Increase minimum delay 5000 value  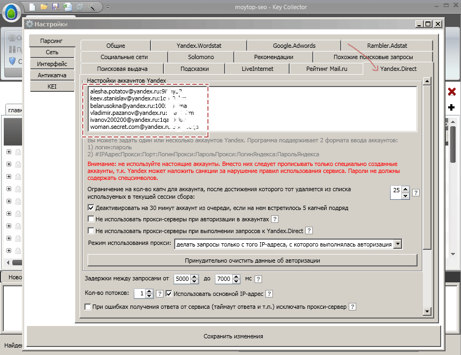pos(195,276)
